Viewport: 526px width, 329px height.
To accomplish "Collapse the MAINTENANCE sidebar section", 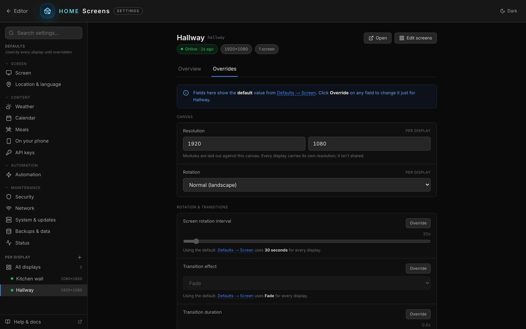I will pos(23,188).
